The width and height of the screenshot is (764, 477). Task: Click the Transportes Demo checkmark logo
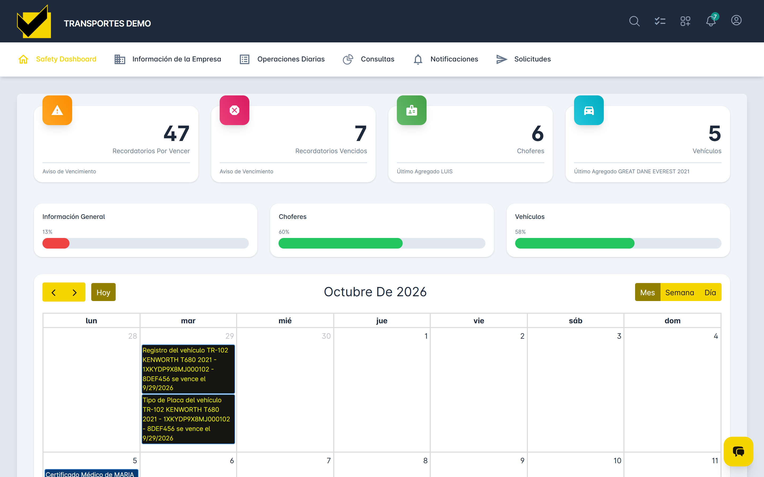[x=34, y=21]
